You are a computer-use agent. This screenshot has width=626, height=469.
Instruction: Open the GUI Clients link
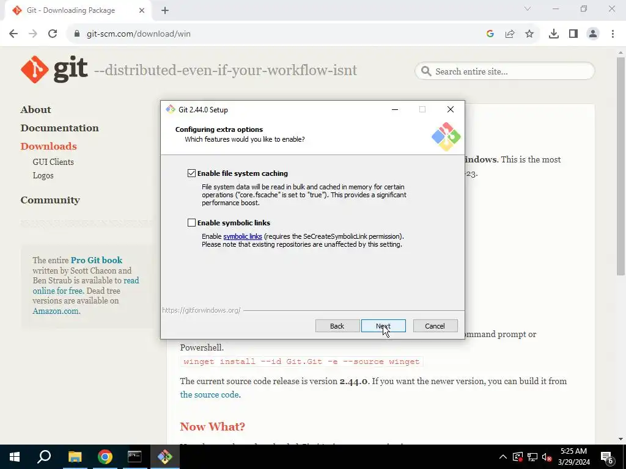click(53, 162)
